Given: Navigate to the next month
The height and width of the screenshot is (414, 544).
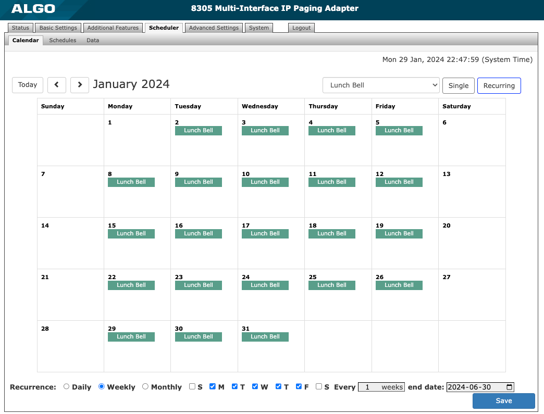Looking at the screenshot, I should 79,85.
